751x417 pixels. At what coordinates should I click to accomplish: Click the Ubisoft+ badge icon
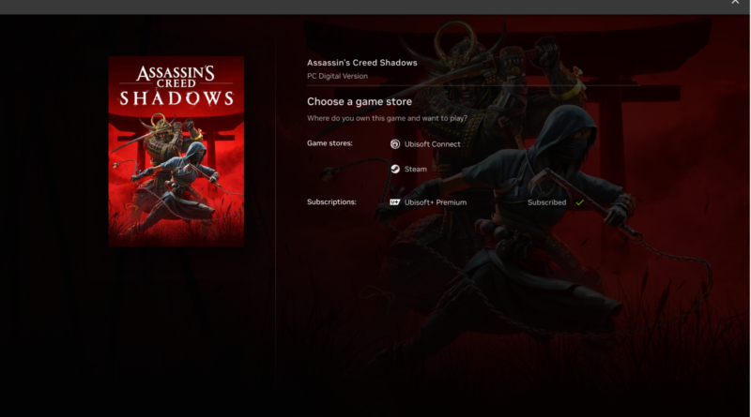click(395, 202)
